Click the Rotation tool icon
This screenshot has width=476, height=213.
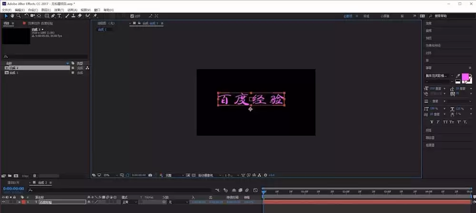click(26, 16)
